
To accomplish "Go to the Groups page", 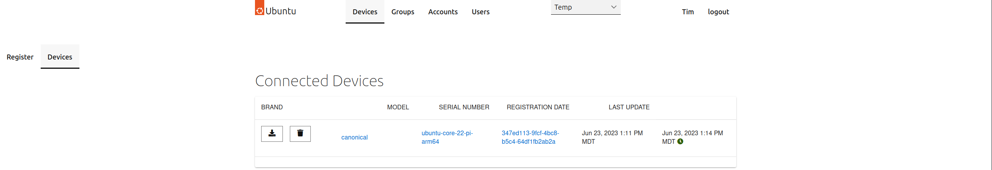I will 403,12.
